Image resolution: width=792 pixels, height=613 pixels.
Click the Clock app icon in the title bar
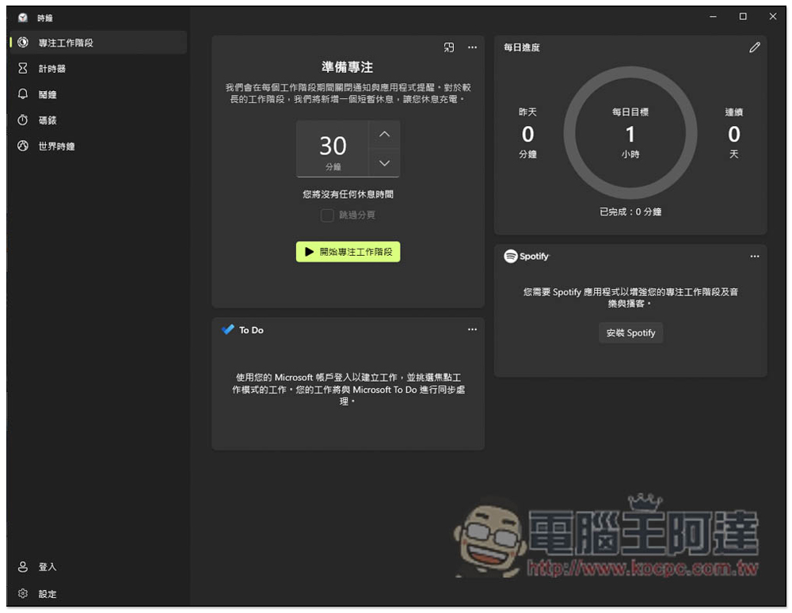coord(23,17)
